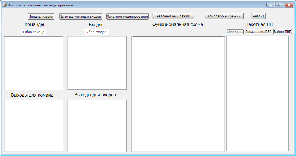The height and width of the screenshot is (156, 296).
Task: Select the Добавление ПВГ button
Action: click(x=258, y=31)
